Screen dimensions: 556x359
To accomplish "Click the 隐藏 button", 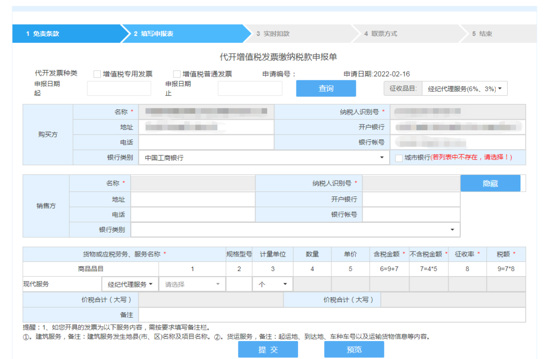I will pos(491,183).
